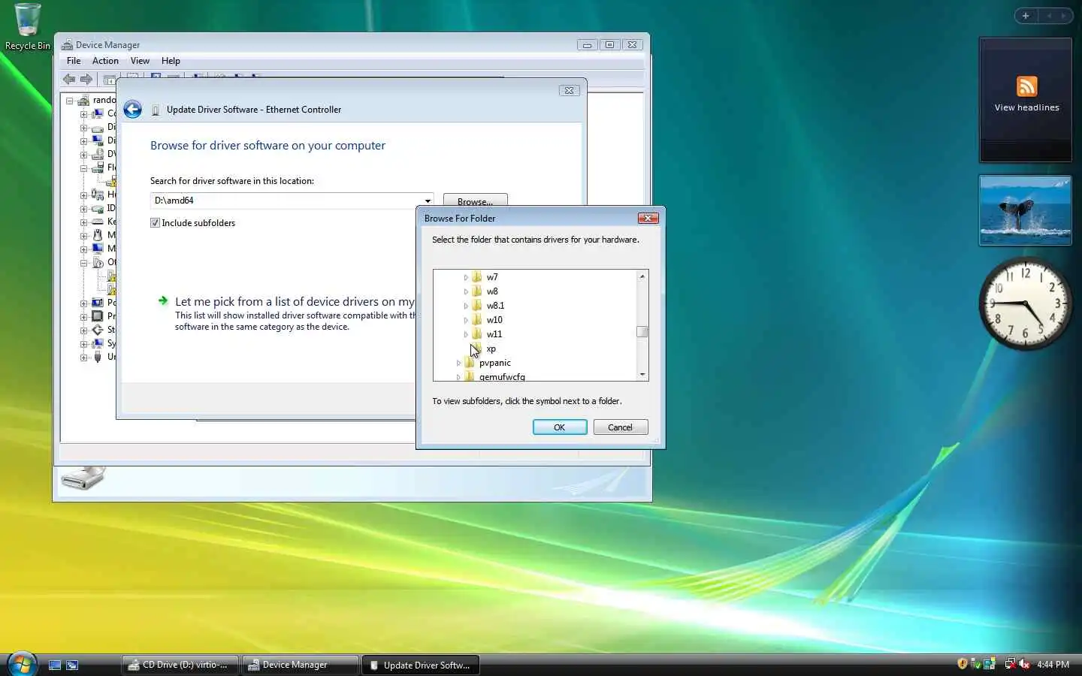Click the RSS feed icon in sidebar gadget

[1026, 86]
